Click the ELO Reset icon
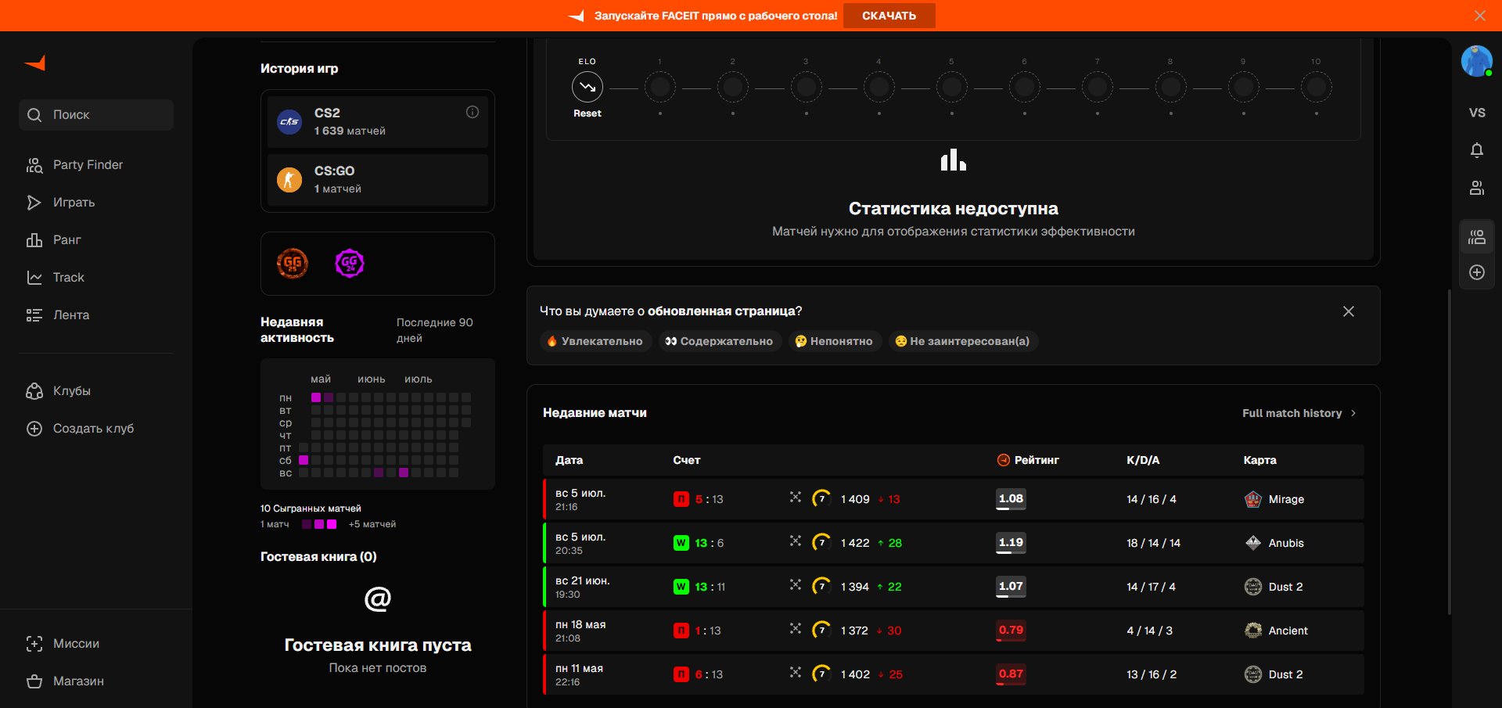 [x=588, y=88]
